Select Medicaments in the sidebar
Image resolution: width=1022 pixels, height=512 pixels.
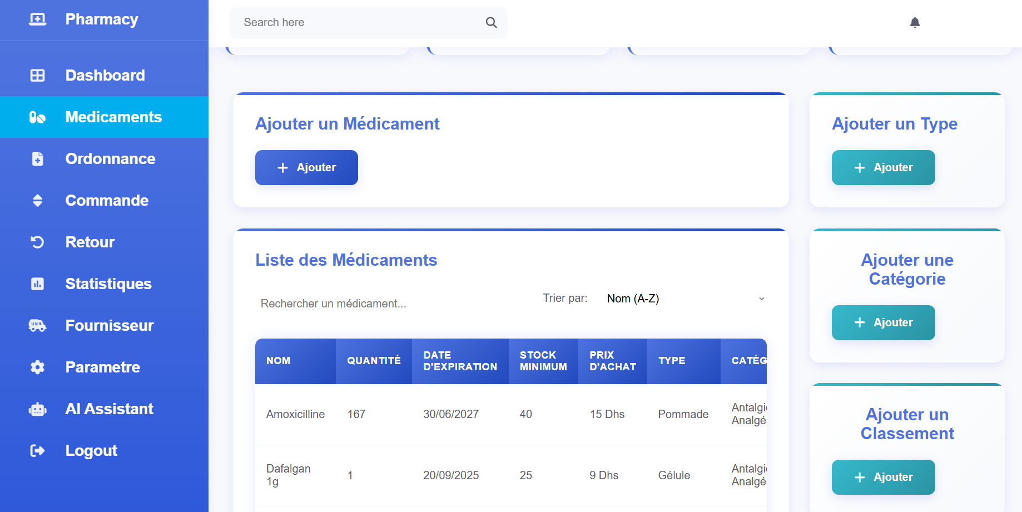tap(113, 117)
